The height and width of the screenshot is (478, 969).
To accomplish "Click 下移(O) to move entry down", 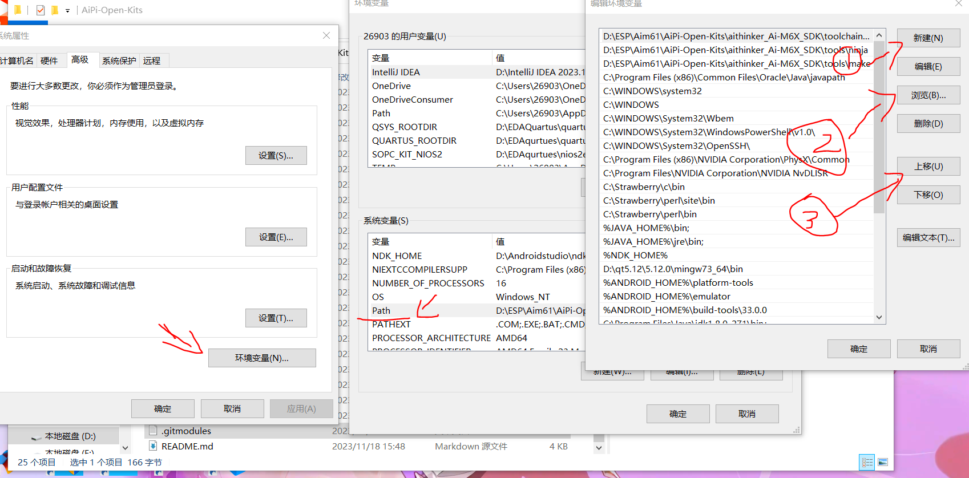I will [928, 195].
